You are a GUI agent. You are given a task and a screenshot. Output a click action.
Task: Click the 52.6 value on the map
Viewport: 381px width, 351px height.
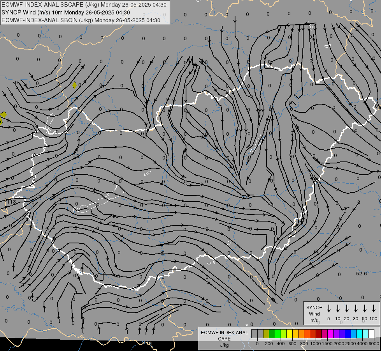[x=361, y=273]
